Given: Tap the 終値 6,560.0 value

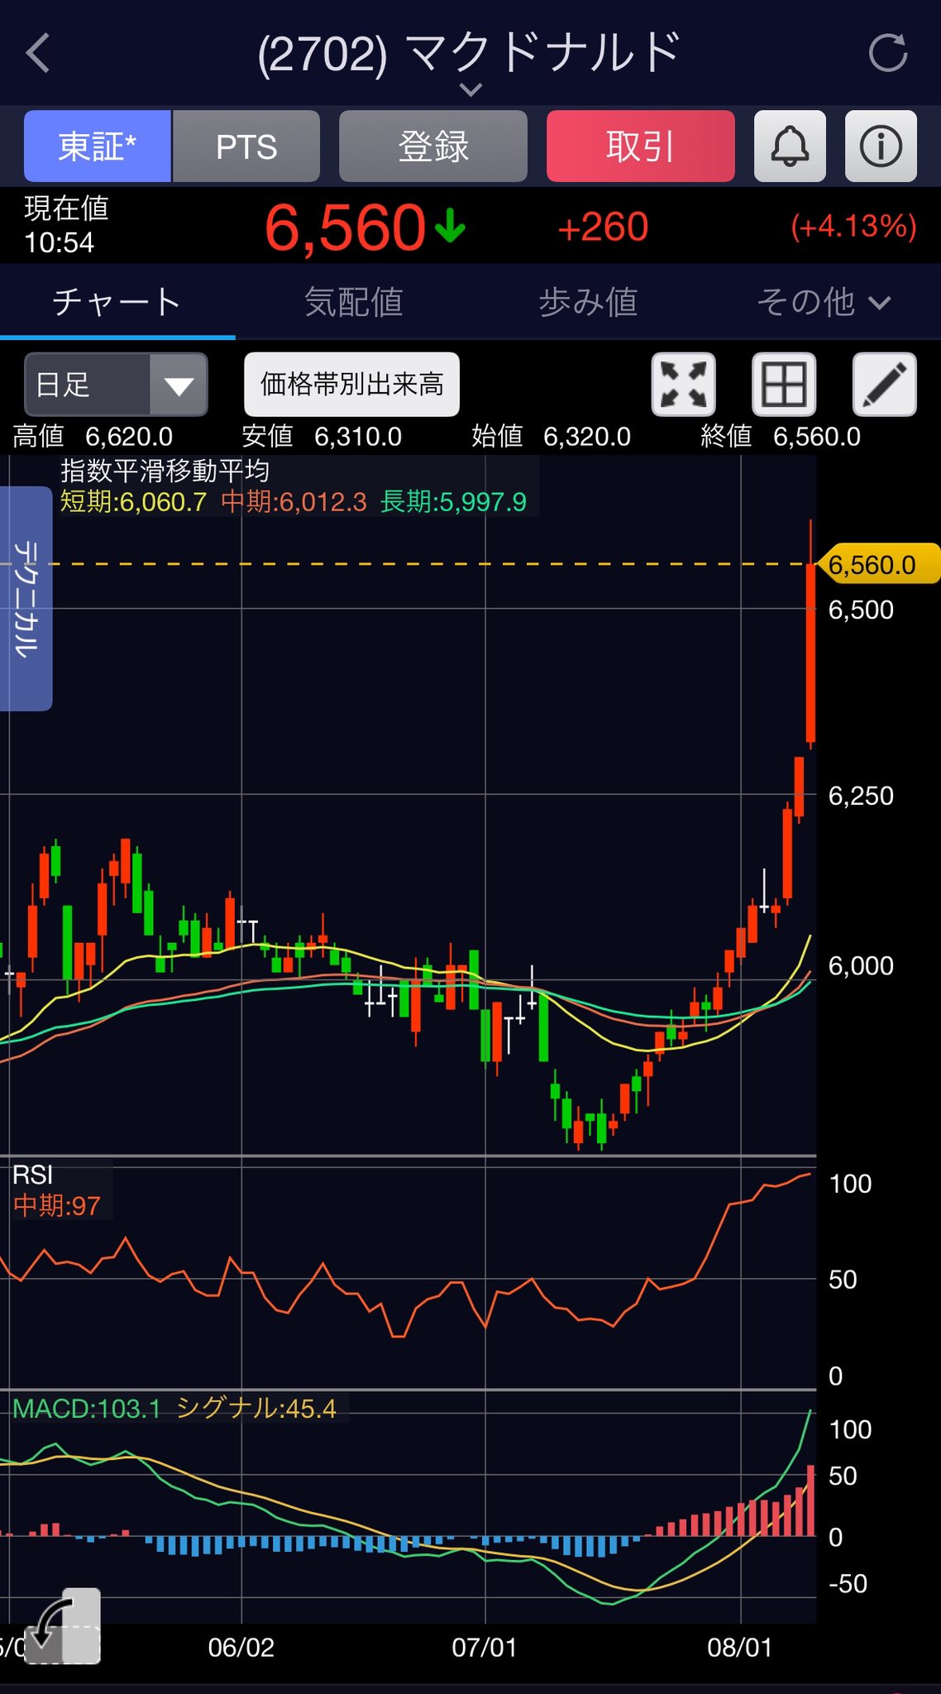Looking at the screenshot, I should pyautogui.click(x=781, y=436).
